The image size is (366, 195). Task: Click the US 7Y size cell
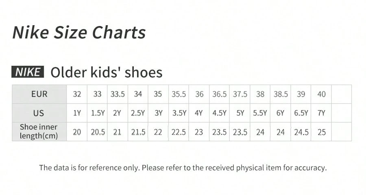point(321,113)
